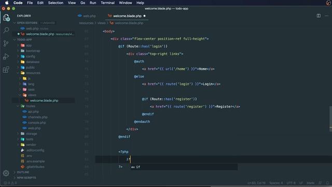Click the vertical scrollbar thumb in editor
The image size is (332, 187).
click(x=330, y=119)
